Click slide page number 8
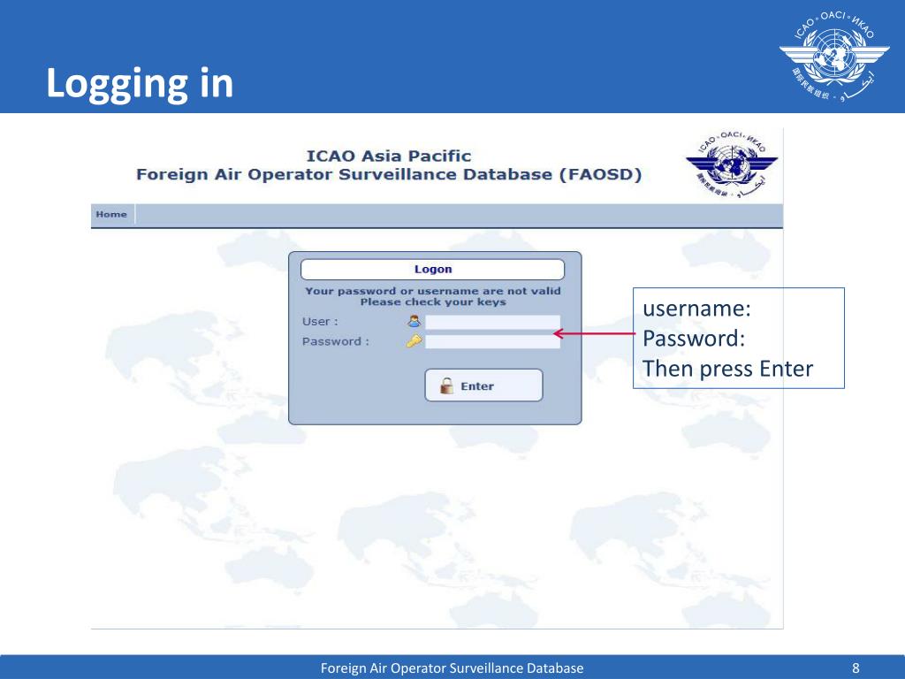The width and height of the screenshot is (905, 679). [x=856, y=668]
